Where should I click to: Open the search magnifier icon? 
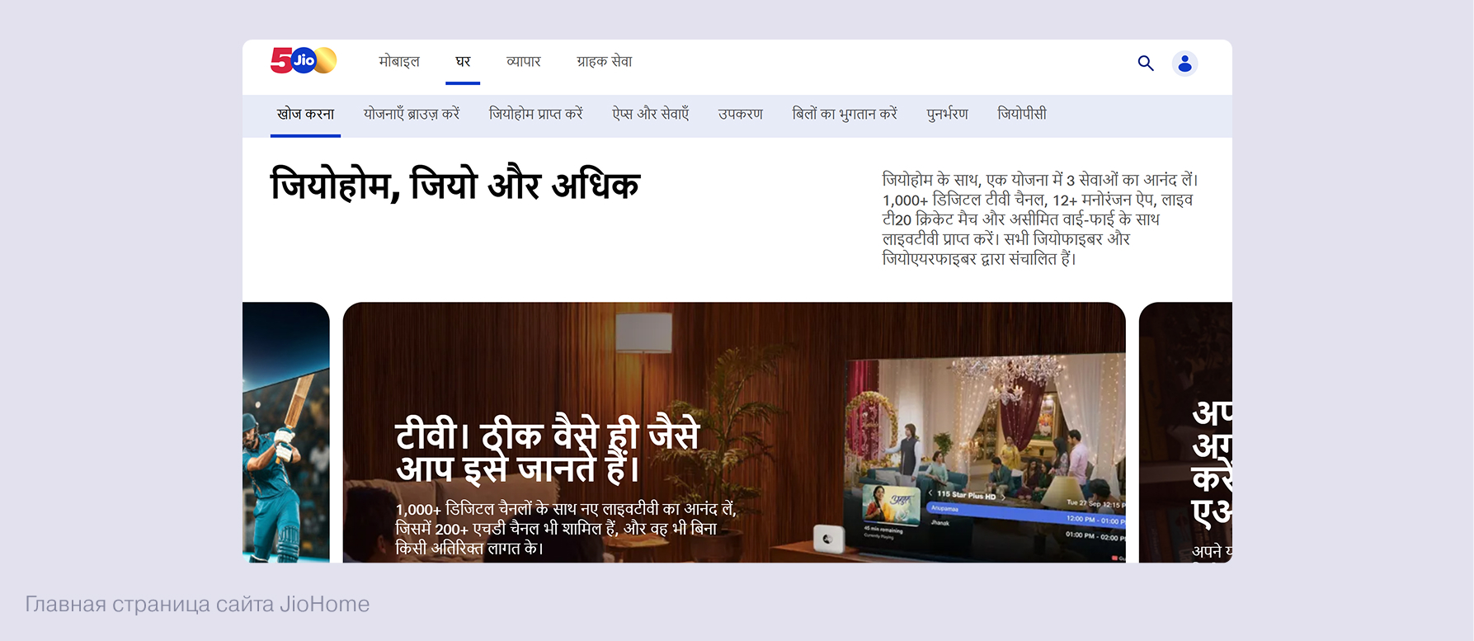(1146, 63)
